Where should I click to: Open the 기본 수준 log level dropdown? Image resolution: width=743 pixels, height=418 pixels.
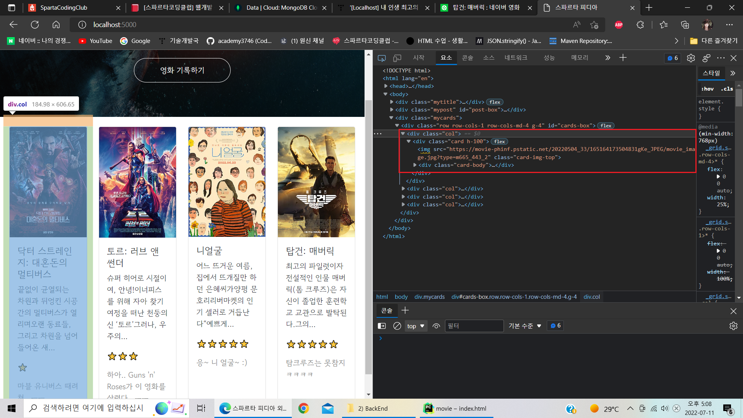coord(525,326)
